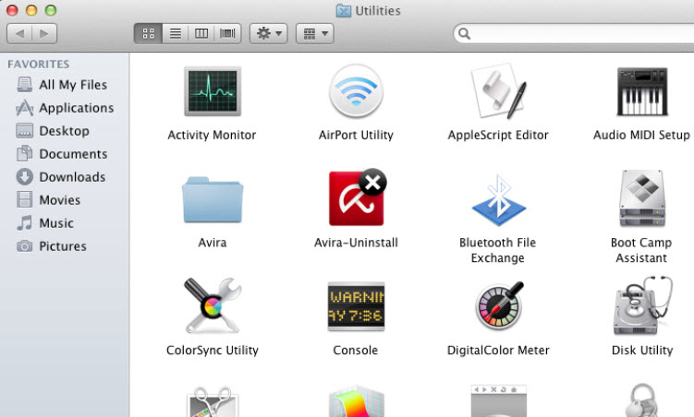Click the "Boot Camp Assistant" label
The image size is (694, 417).
[641, 250]
